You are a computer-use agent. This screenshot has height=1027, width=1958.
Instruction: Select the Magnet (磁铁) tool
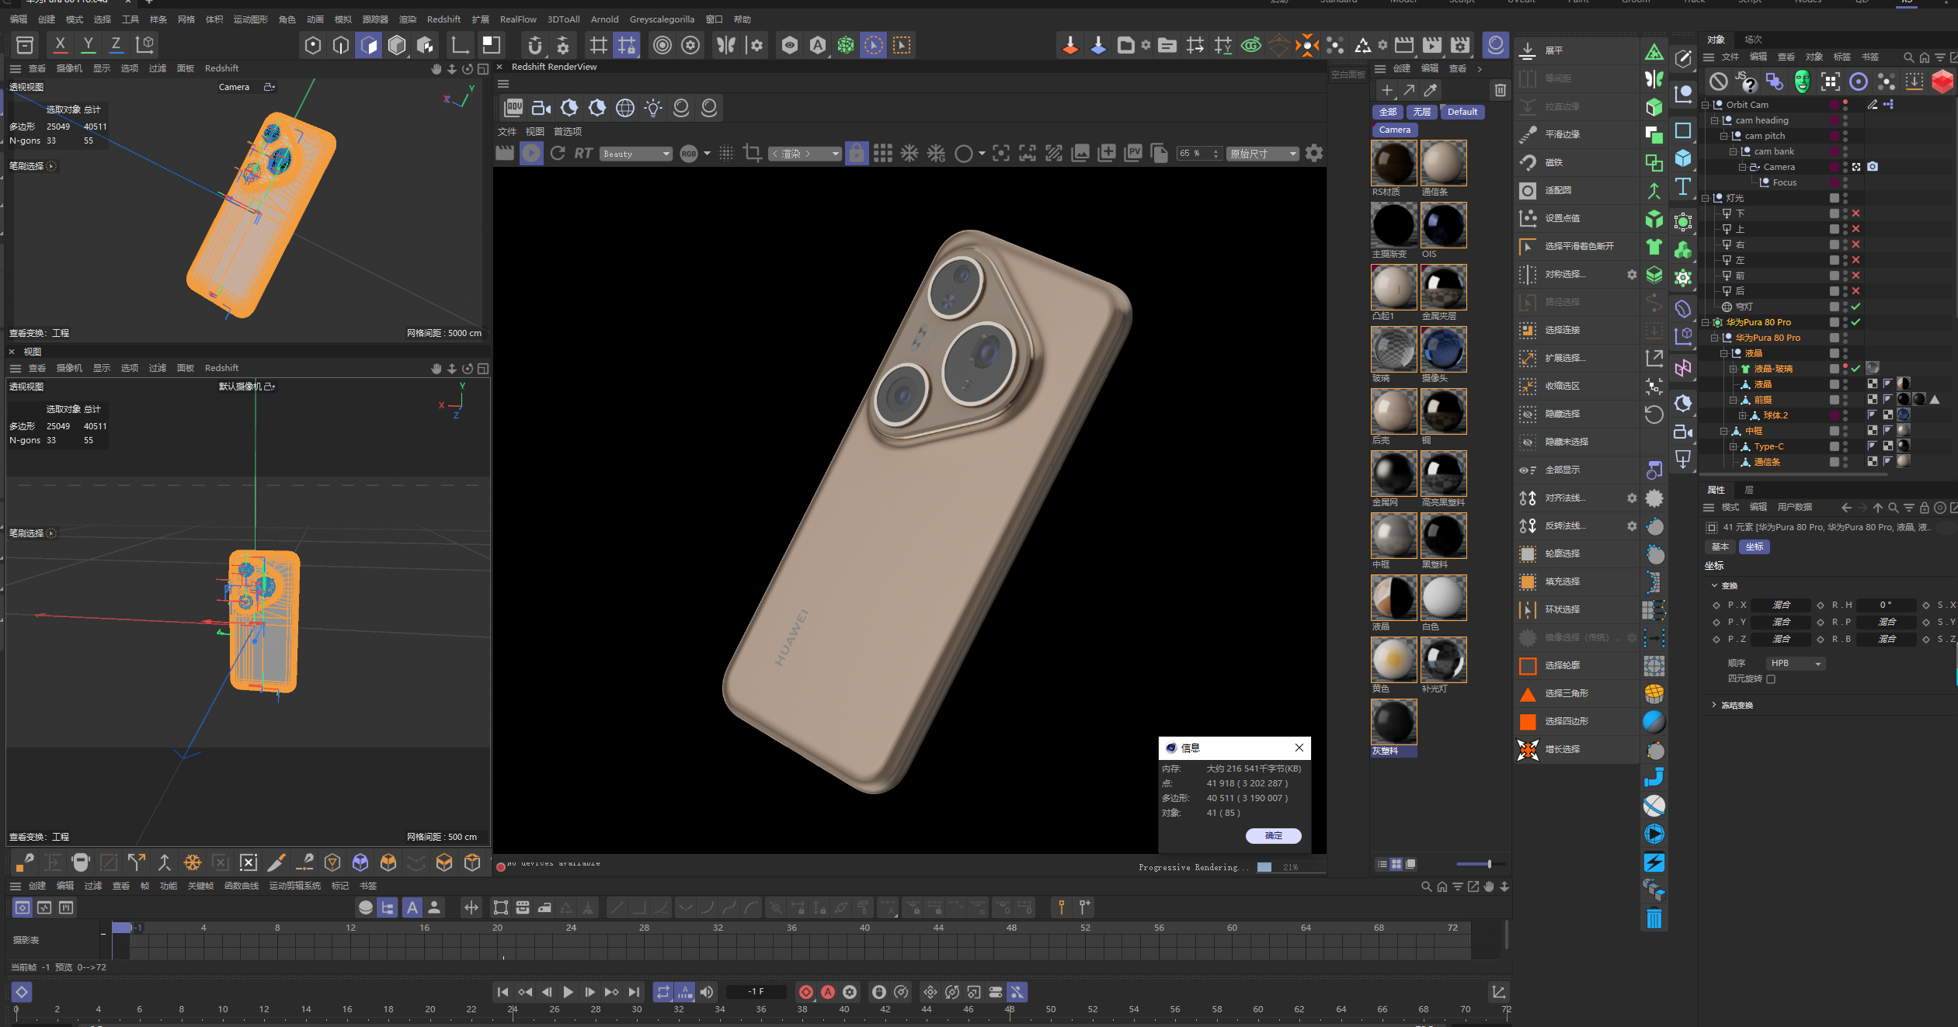click(1553, 162)
